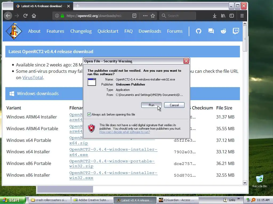Click the 7902e03... checksum value
The height and width of the screenshot is (204, 273).
coord(185,152)
